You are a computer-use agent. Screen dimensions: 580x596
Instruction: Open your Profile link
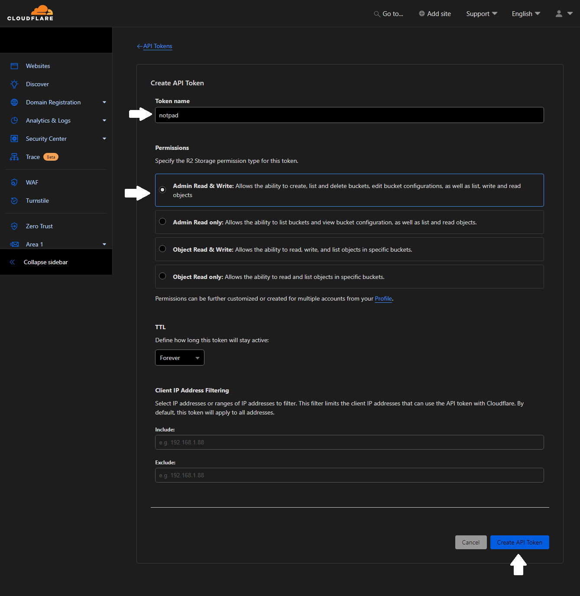[383, 298]
